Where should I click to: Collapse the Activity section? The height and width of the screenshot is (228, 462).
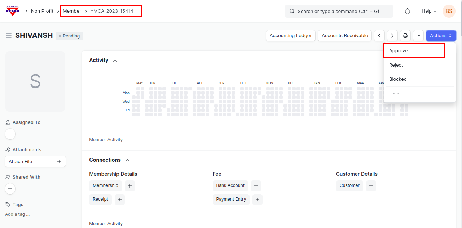pos(115,61)
